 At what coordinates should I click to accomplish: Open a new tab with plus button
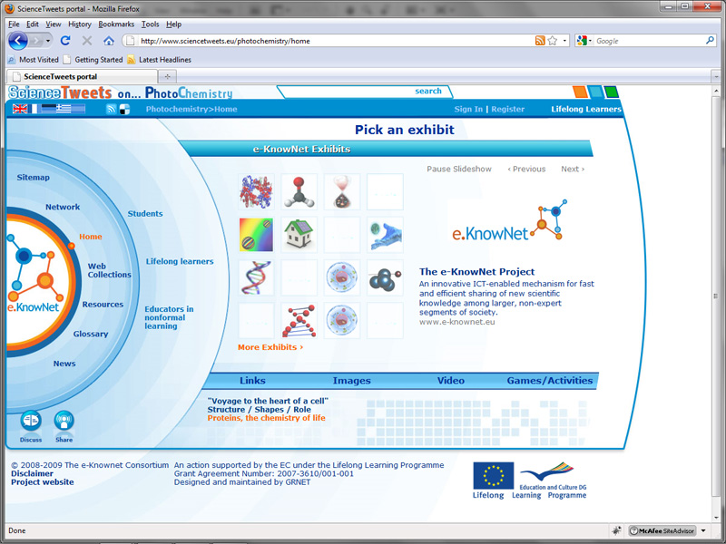pos(167,76)
